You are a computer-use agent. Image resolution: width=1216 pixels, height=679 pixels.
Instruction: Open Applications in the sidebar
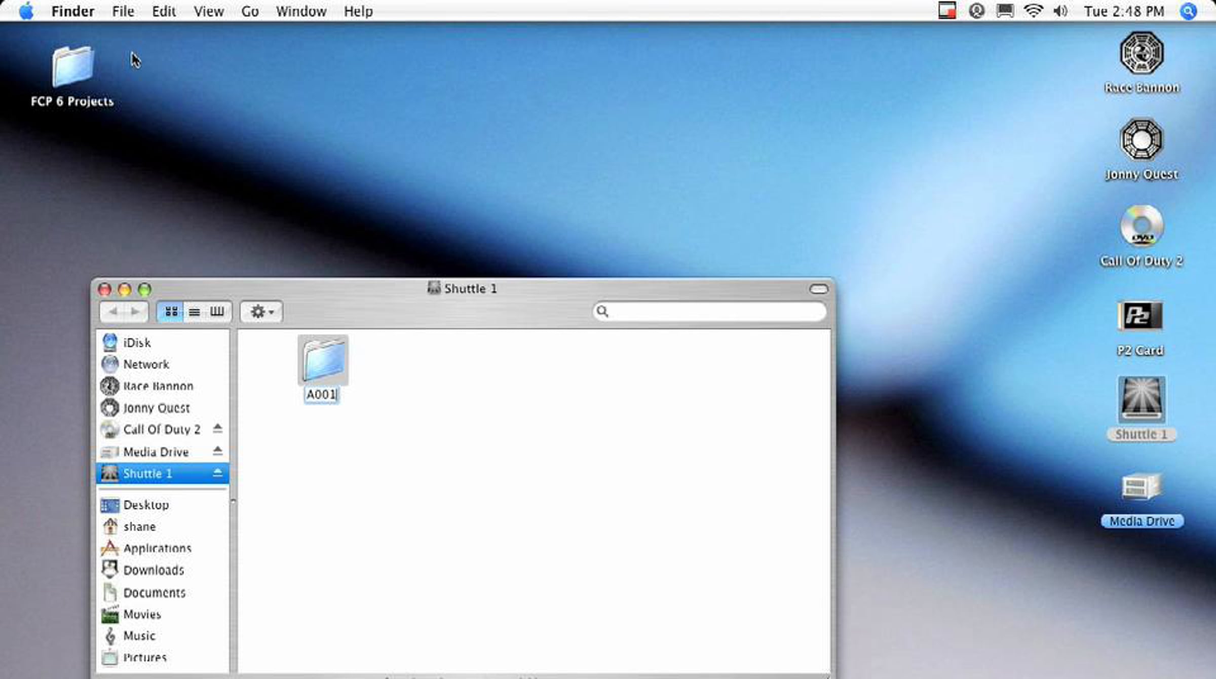157,548
